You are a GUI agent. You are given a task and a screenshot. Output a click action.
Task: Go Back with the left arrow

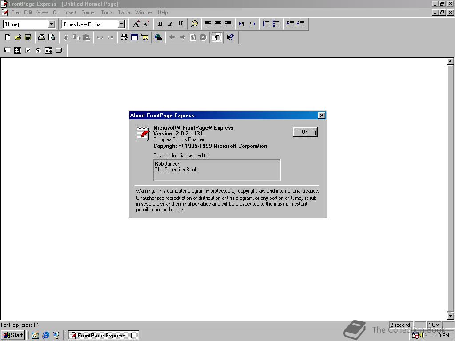click(172, 37)
